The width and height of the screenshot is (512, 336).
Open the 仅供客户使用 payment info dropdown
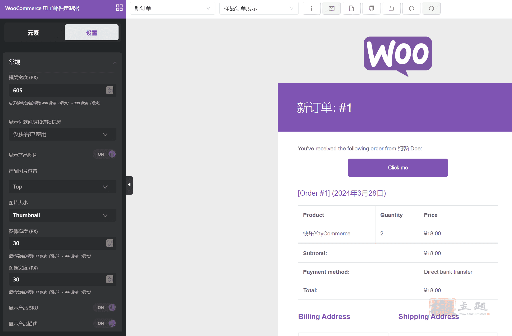point(62,134)
